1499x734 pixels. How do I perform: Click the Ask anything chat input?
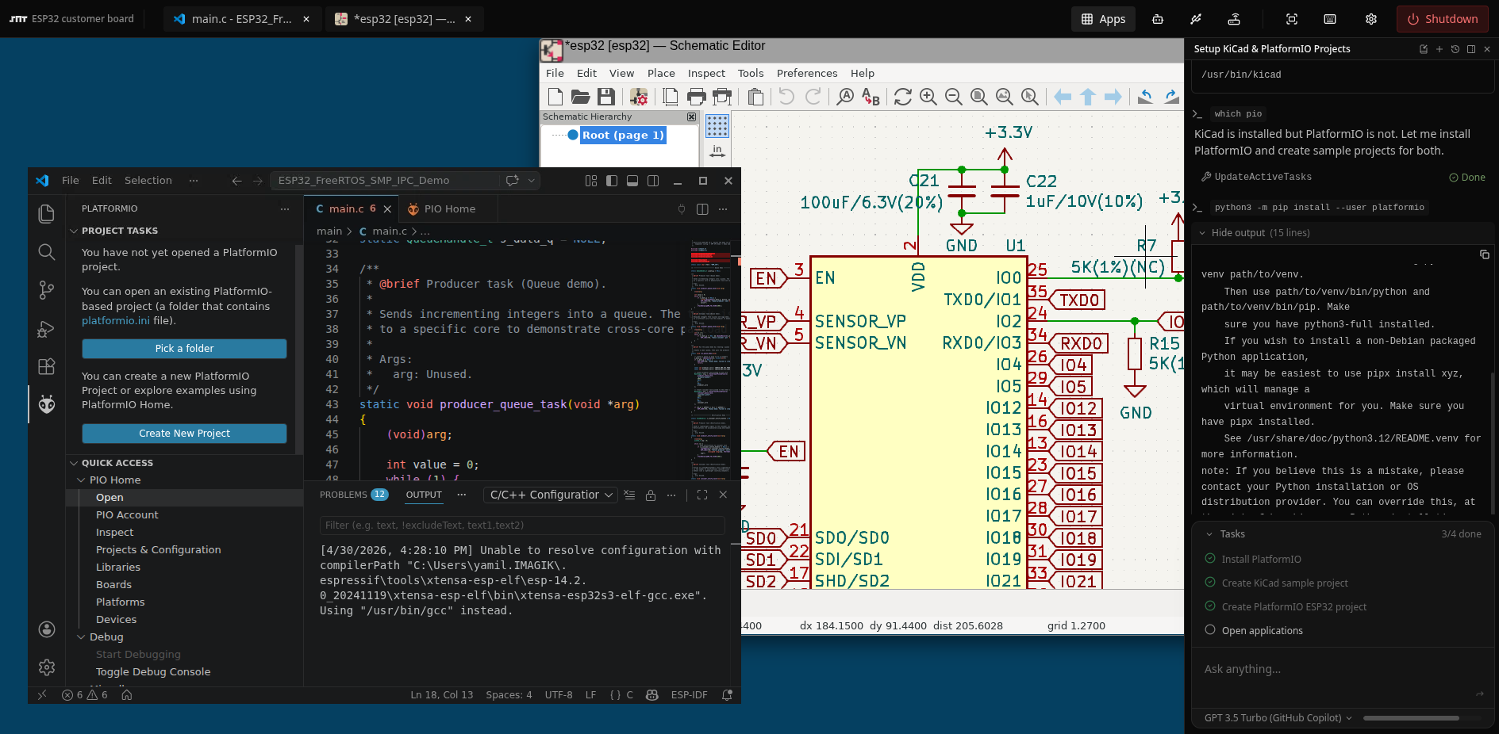[1339, 670]
